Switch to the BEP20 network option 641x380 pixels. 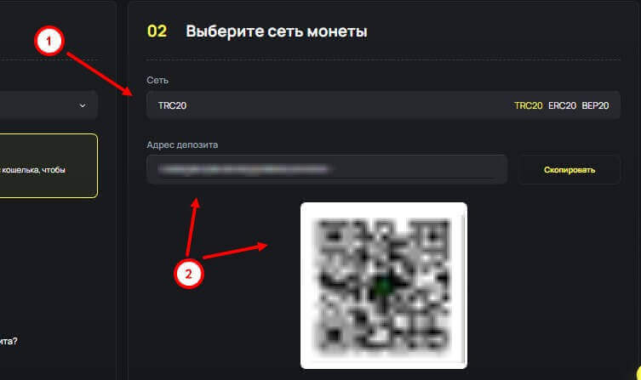(595, 105)
